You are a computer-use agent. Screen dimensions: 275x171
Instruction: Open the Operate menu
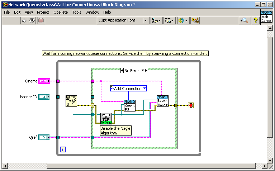coord(61,12)
